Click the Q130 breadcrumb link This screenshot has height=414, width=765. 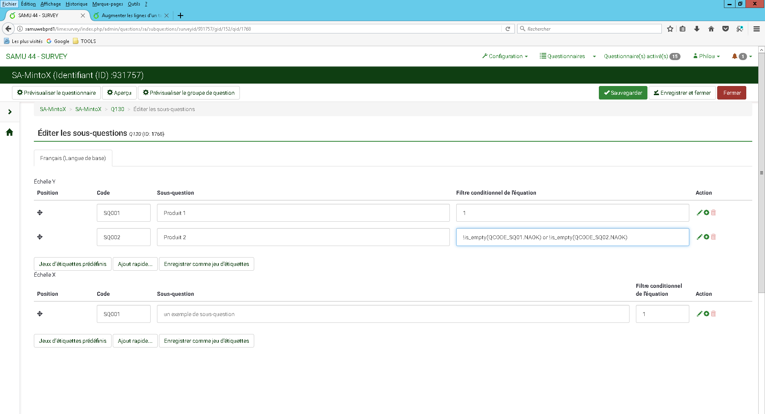[118, 109]
